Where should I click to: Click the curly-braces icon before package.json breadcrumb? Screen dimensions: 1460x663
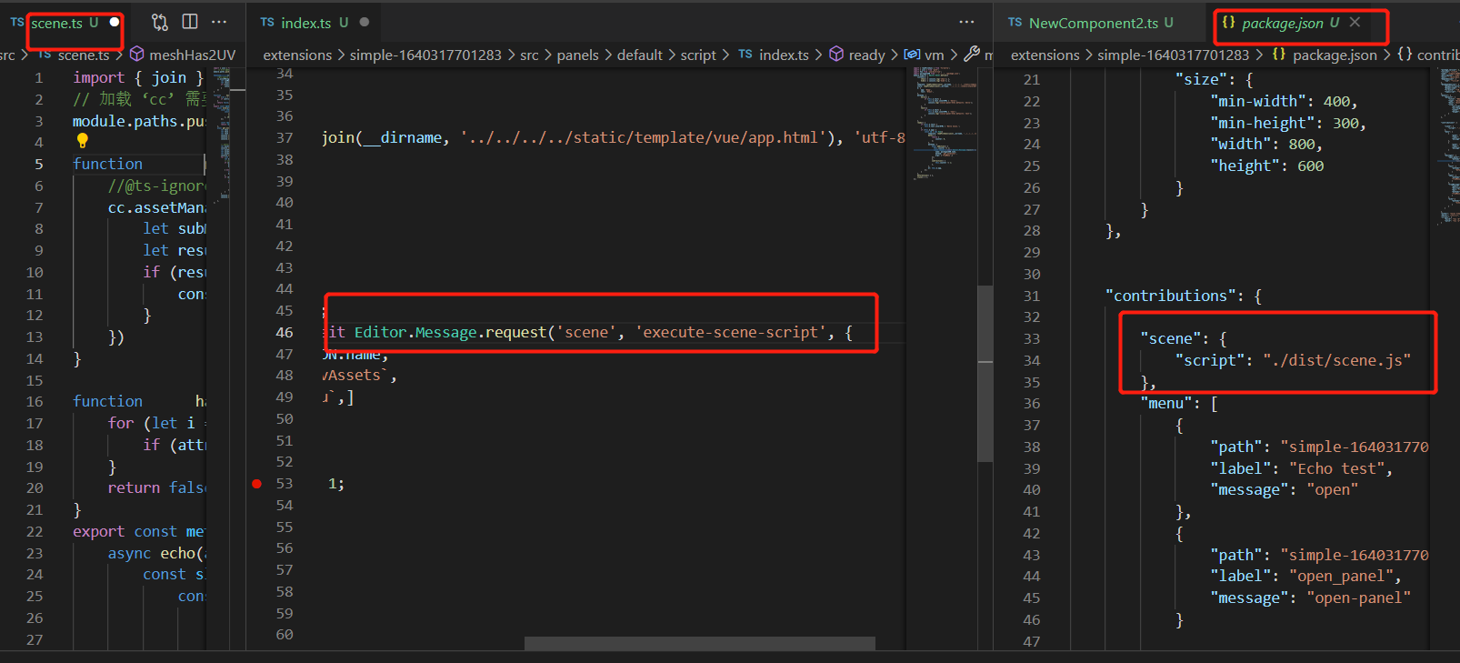tap(1279, 55)
